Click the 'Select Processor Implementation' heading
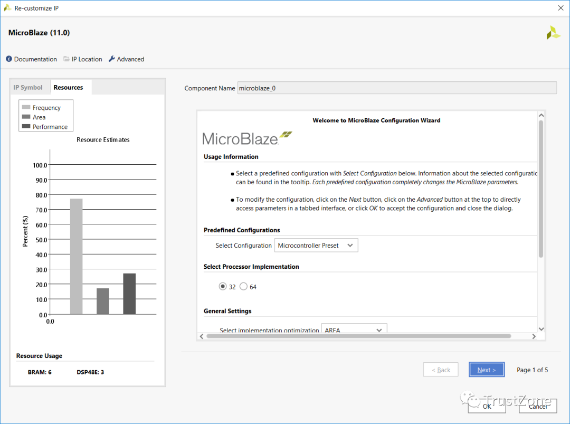The height and width of the screenshot is (424, 570). click(251, 267)
